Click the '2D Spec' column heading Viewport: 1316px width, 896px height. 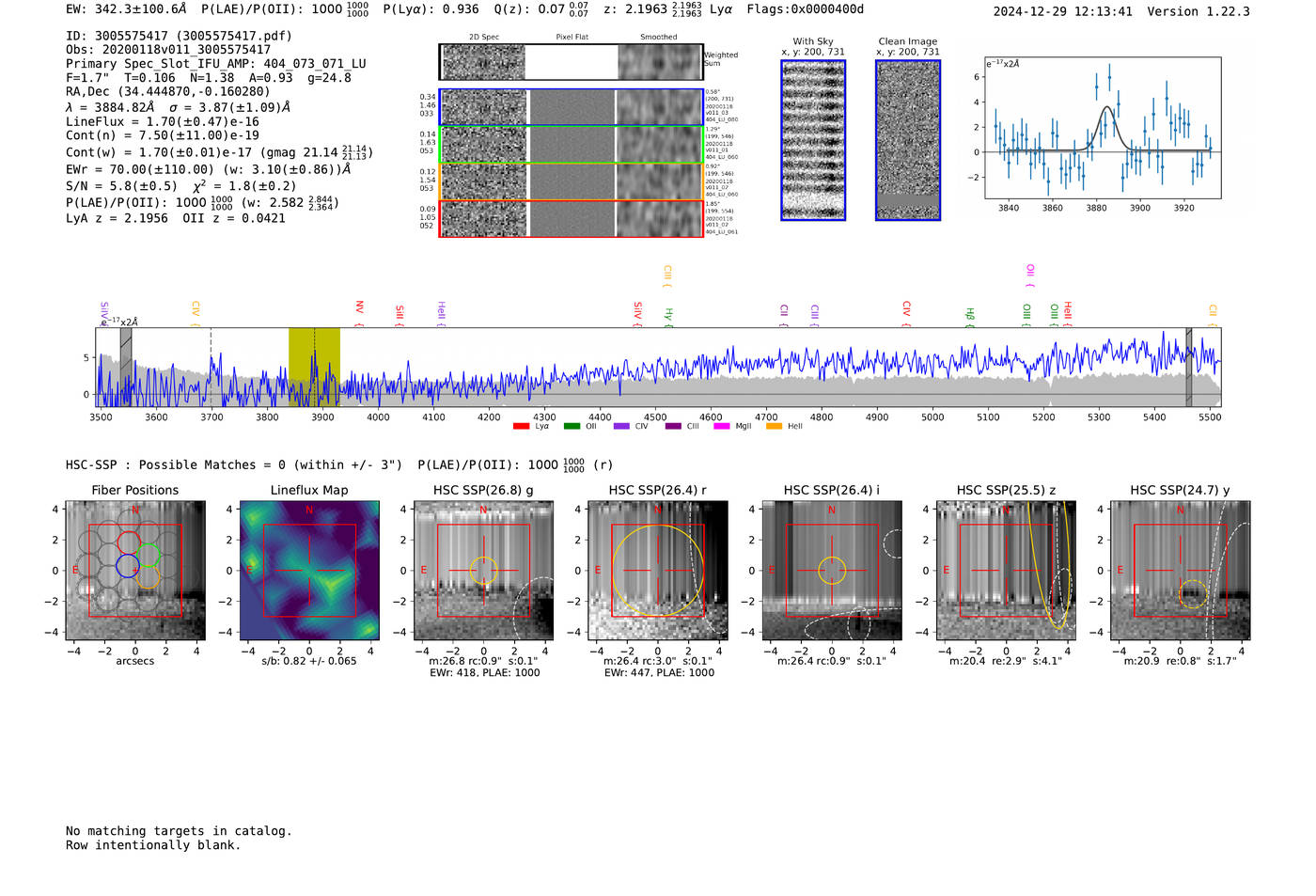pyautogui.click(x=484, y=37)
